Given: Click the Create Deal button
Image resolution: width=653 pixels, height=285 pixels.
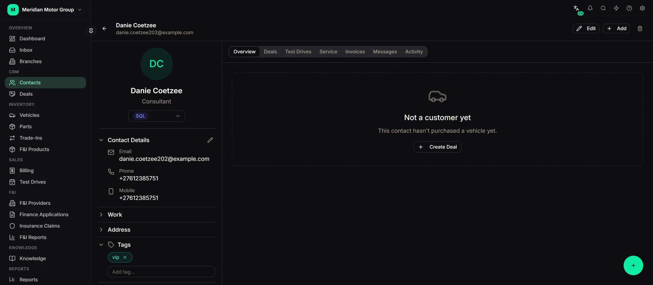Looking at the screenshot, I should click(437, 147).
